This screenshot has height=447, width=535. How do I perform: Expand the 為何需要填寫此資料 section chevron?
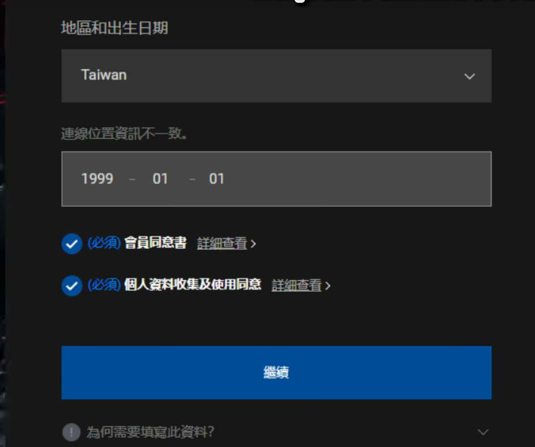(483, 432)
